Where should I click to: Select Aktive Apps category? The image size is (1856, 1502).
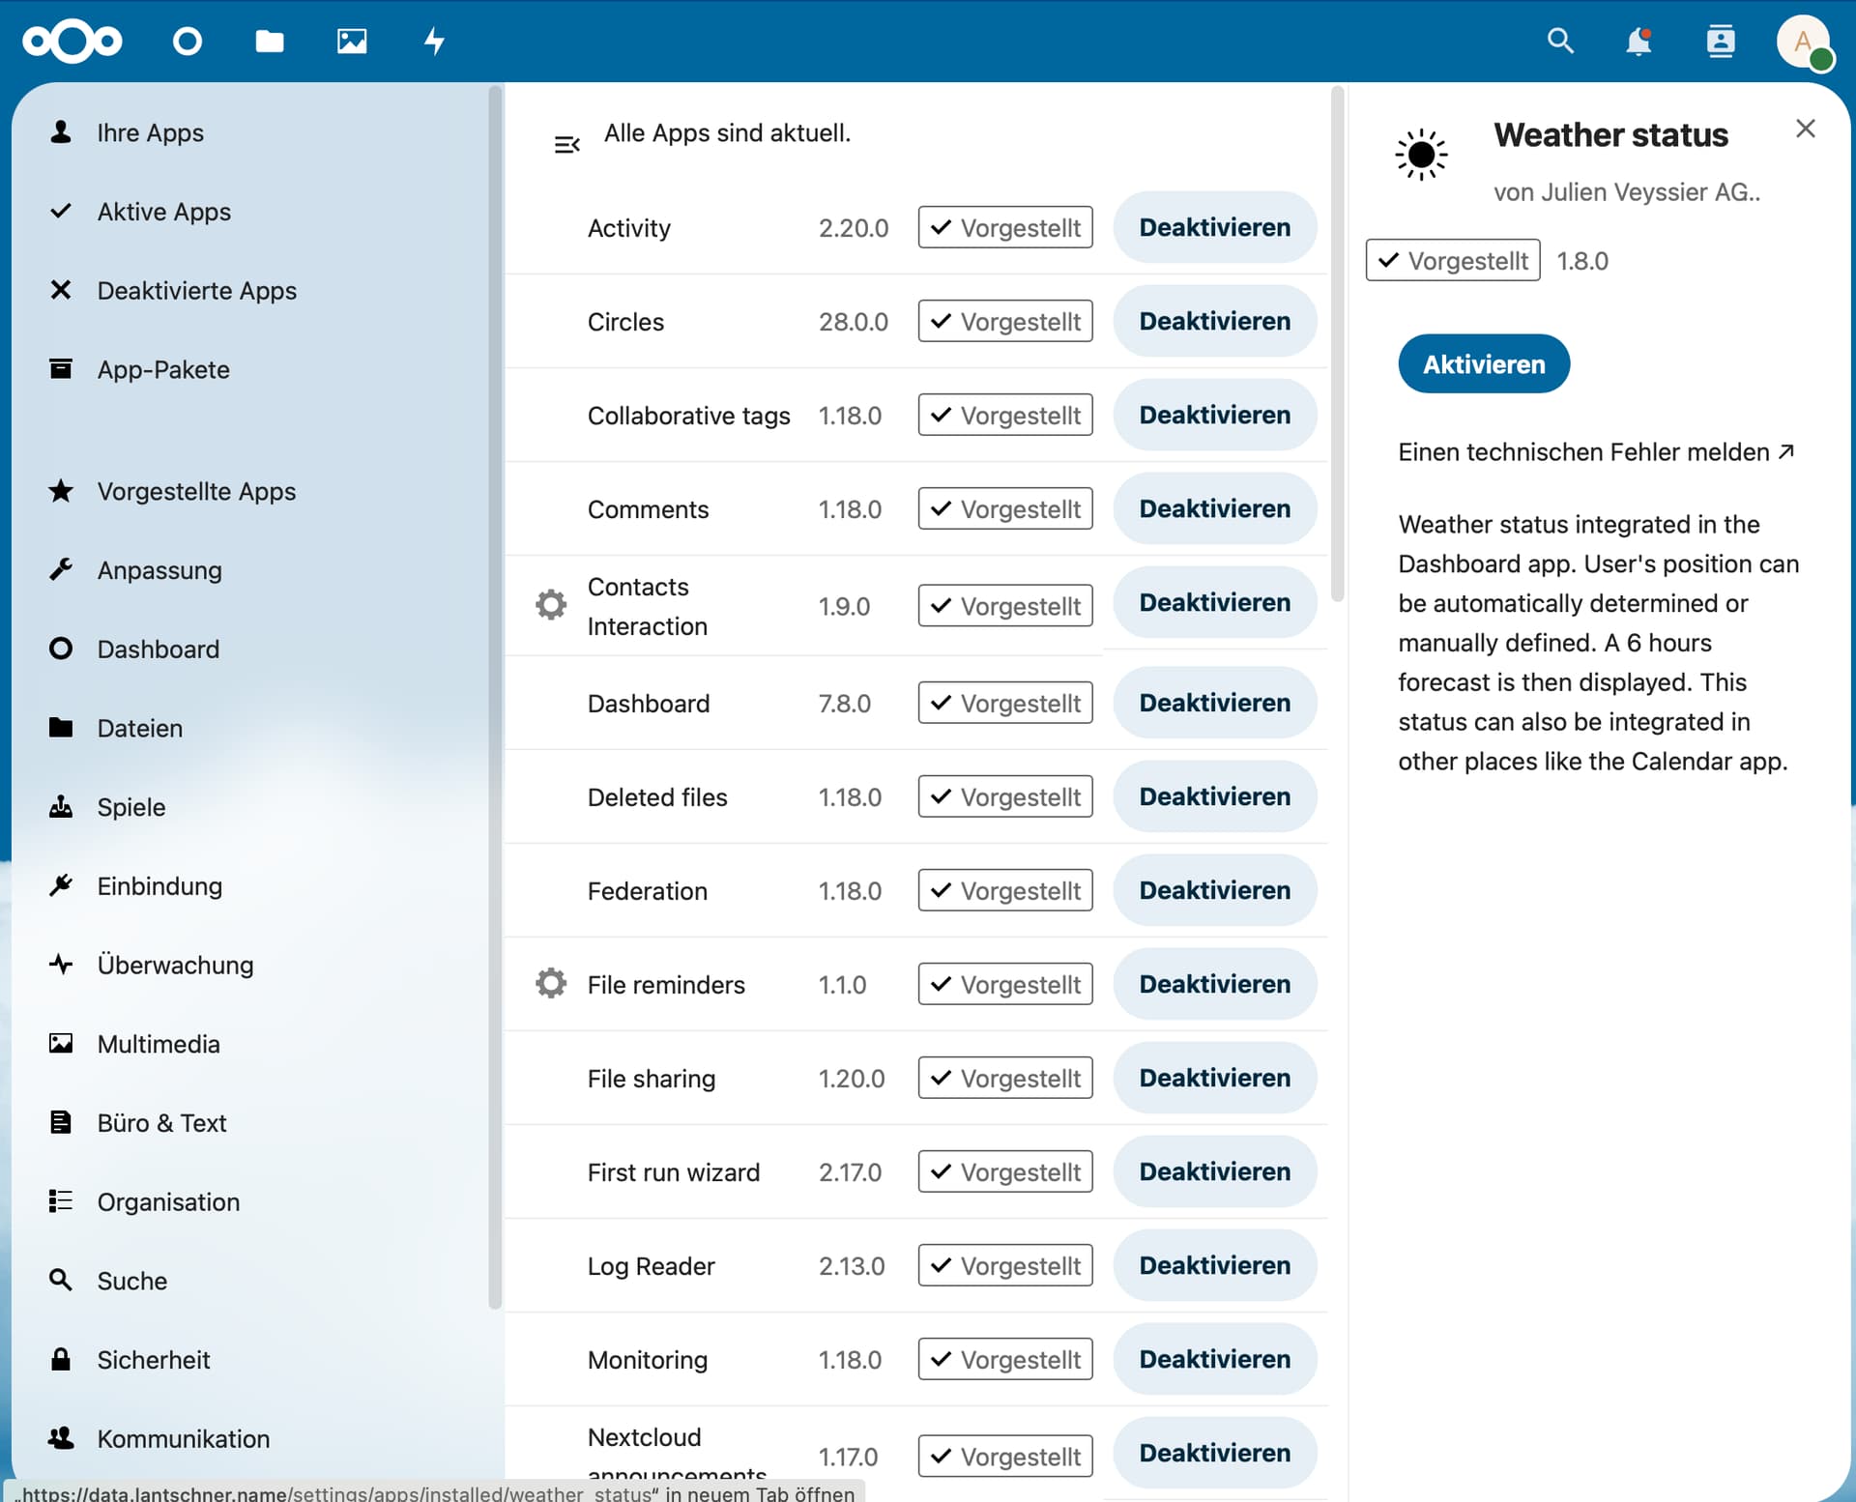(x=251, y=212)
